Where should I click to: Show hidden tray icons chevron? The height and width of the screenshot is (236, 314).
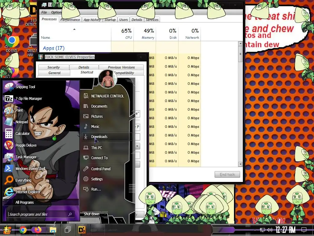click(255, 230)
